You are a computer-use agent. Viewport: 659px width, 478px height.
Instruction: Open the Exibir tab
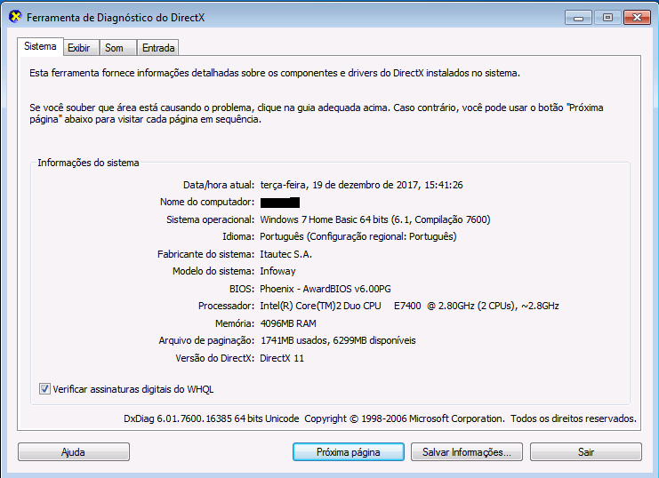[79, 48]
